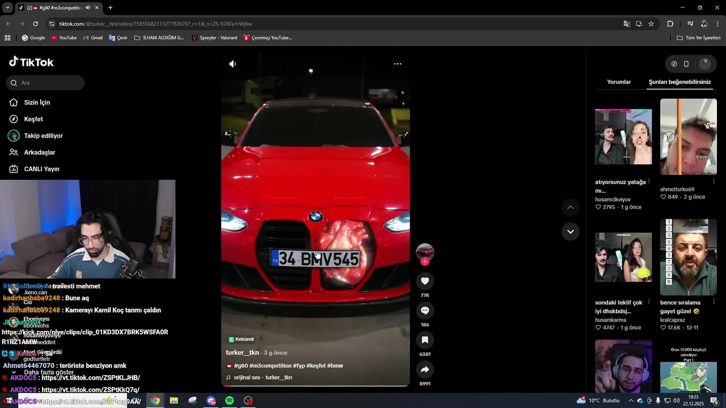Open Spreyler - Valorant bookmark
The width and height of the screenshot is (726, 408).
(214, 38)
